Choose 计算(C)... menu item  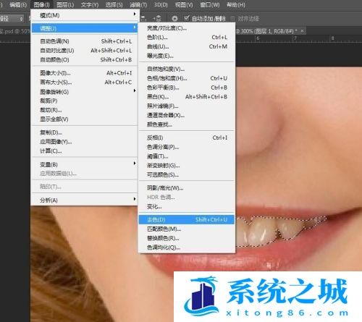click(x=84, y=151)
